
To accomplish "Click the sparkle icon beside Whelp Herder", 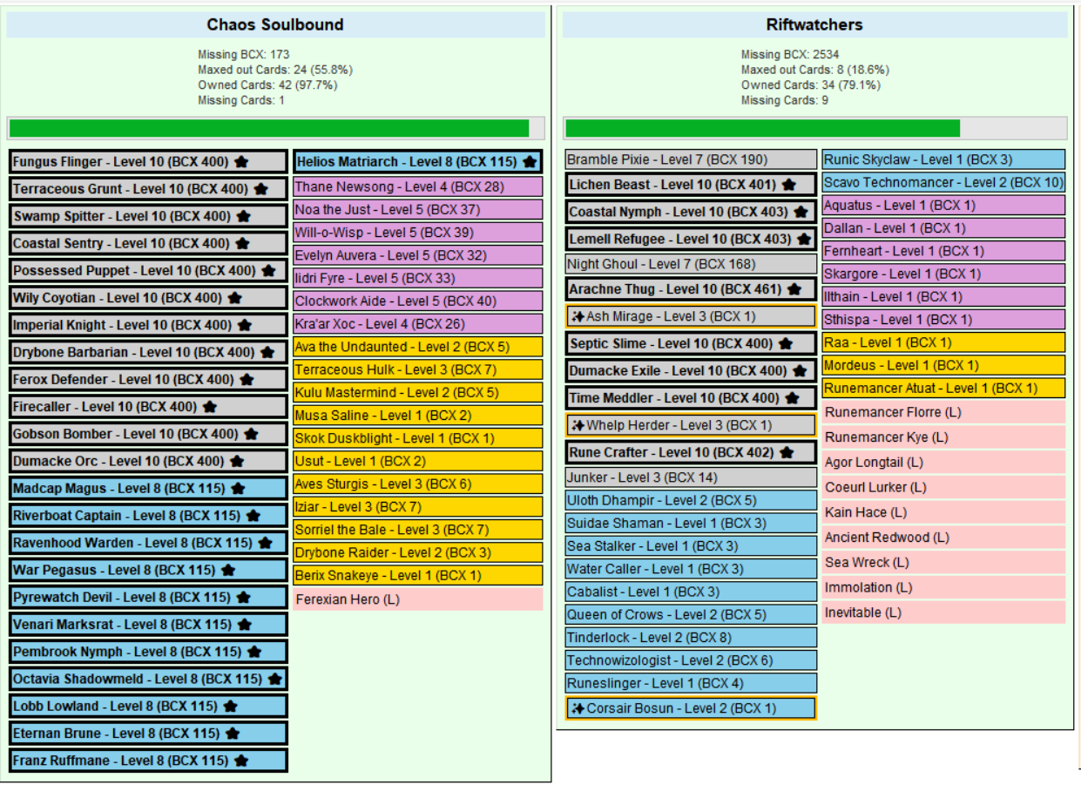I will click(x=578, y=425).
